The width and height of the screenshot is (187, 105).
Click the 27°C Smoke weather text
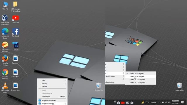(151, 102)
